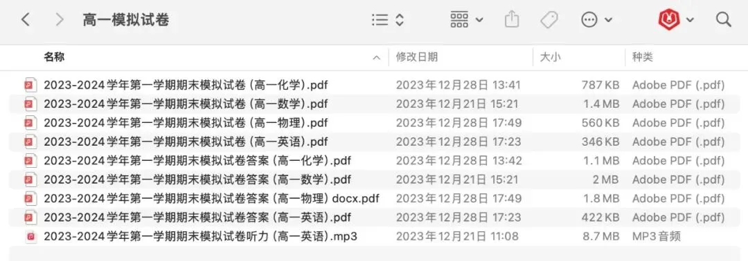This screenshot has width=748, height=261.
Task: Select 模拟试卷 (高一数学).pdf file row
Action: pos(374,104)
